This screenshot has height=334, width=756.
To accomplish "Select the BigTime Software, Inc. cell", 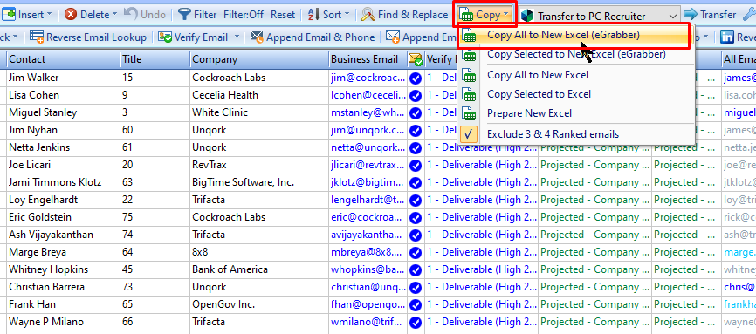I will pos(259,182).
